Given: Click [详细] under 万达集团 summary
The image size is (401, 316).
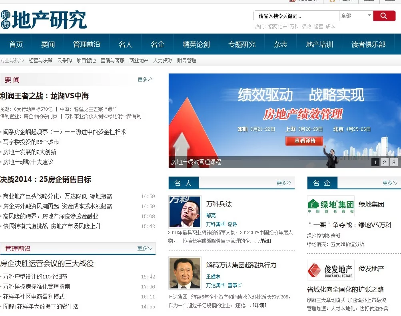Looking at the screenshot, I should point(259,305).
